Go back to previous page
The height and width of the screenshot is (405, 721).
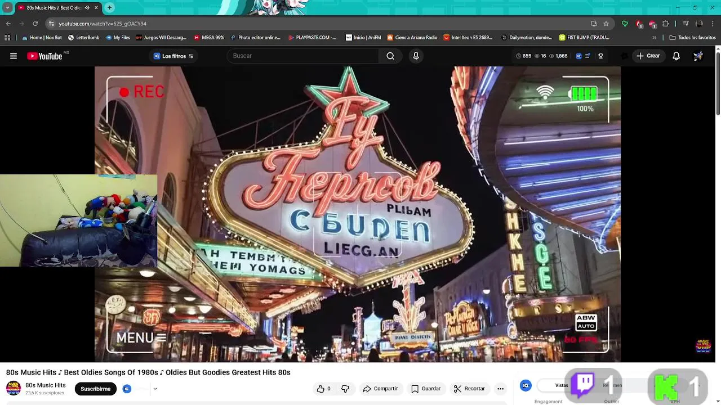[x=8, y=24]
